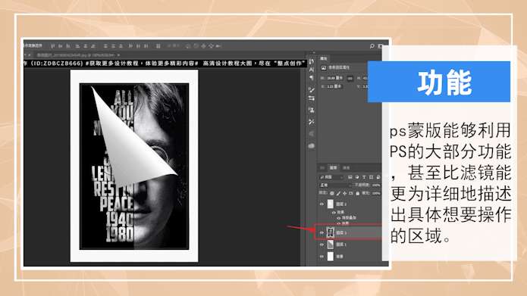Click the link width and height button

(350, 78)
